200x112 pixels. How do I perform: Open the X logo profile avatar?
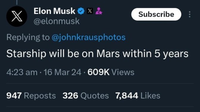pos(17,16)
